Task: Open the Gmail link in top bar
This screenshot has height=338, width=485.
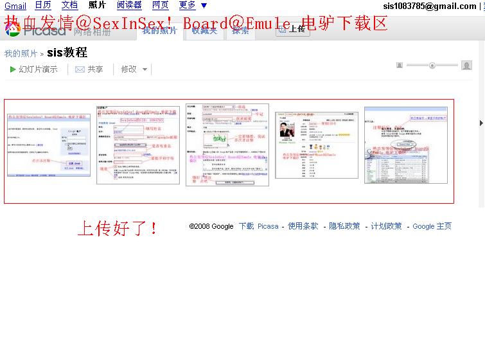Action: click(15, 6)
